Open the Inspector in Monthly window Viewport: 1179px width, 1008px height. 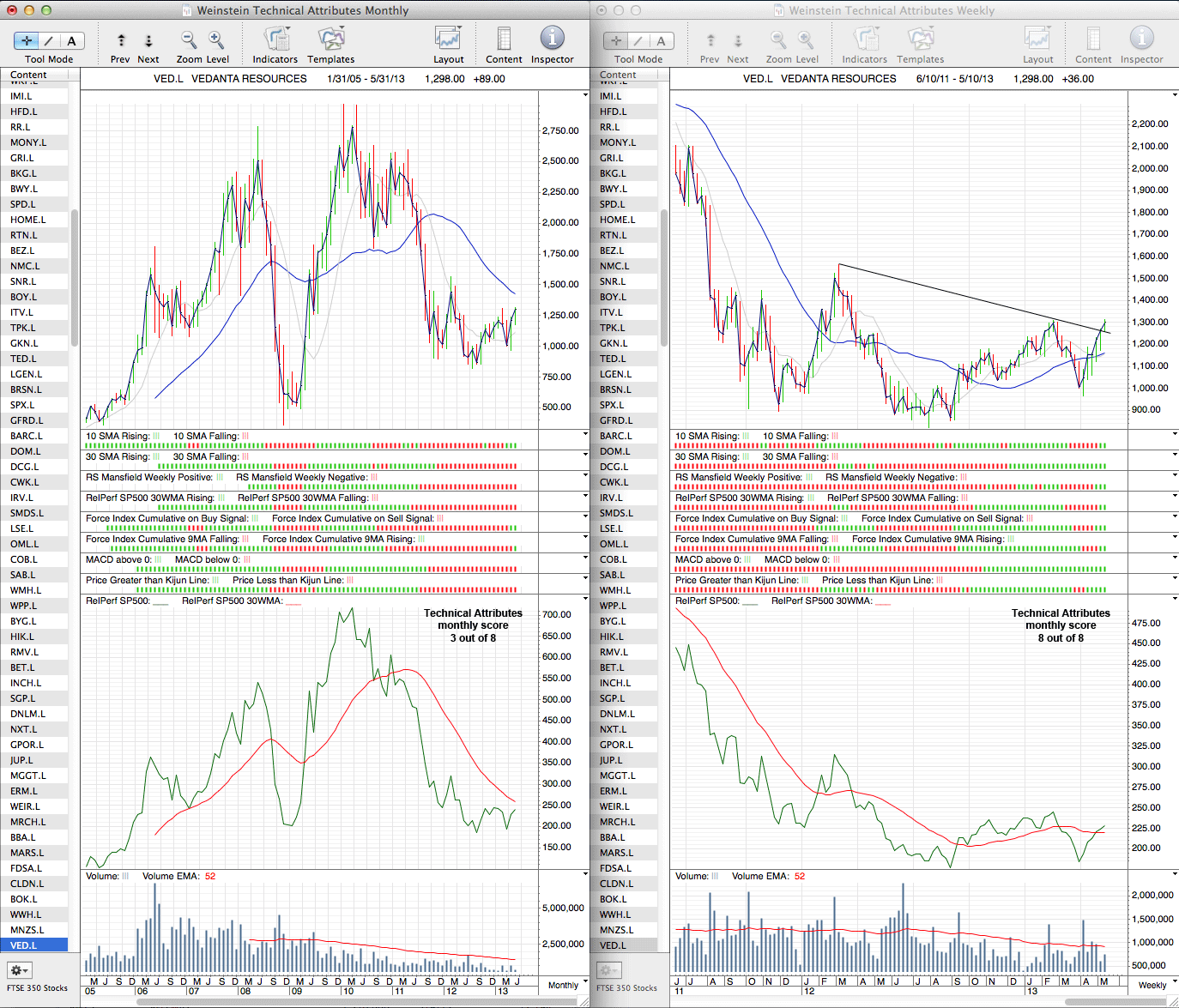pos(552,39)
